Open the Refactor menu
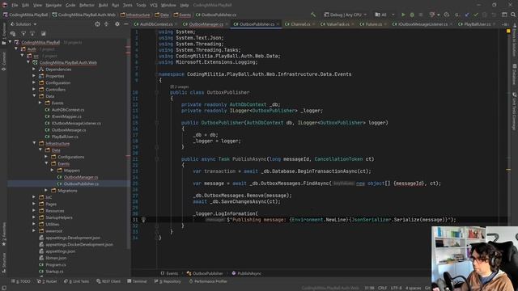This screenshot has height=291, width=518. click(x=87, y=5)
